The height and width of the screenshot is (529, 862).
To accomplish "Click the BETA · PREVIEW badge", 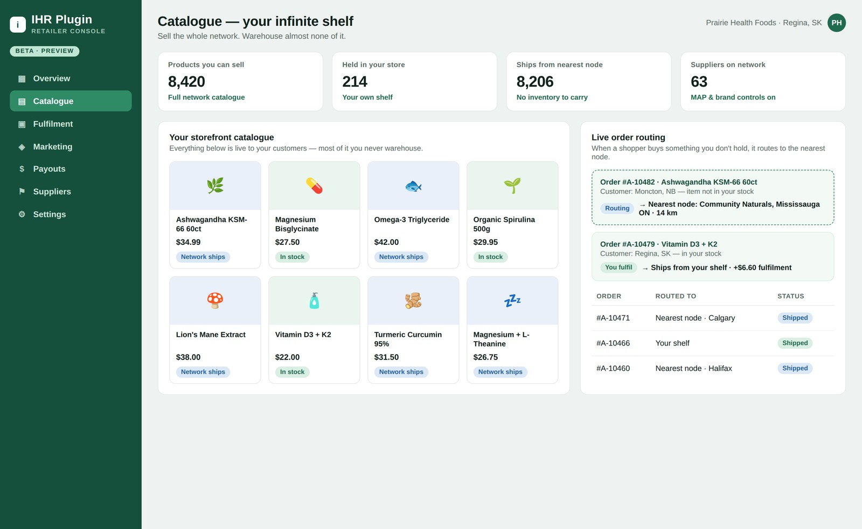I will [45, 51].
